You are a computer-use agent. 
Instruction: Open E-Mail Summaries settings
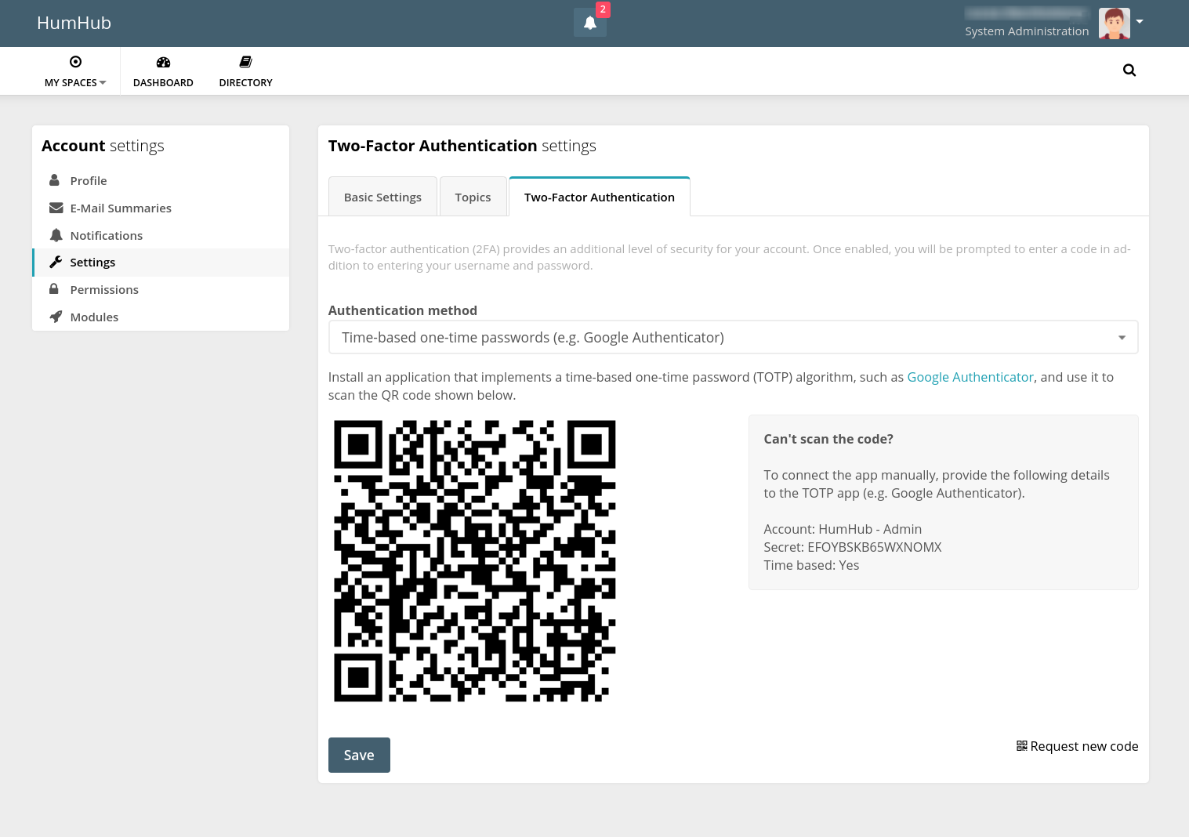[x=161, y=208]
